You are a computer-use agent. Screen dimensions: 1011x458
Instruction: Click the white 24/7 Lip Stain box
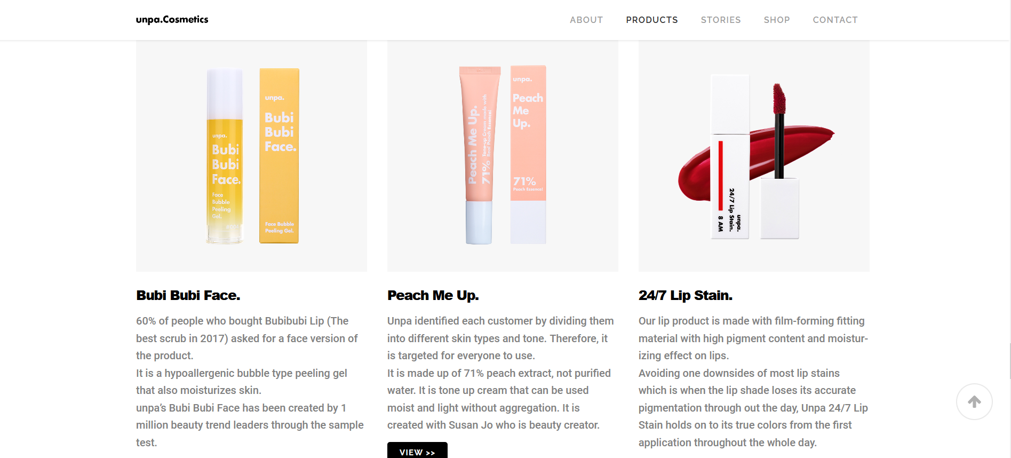pos(730,160)
